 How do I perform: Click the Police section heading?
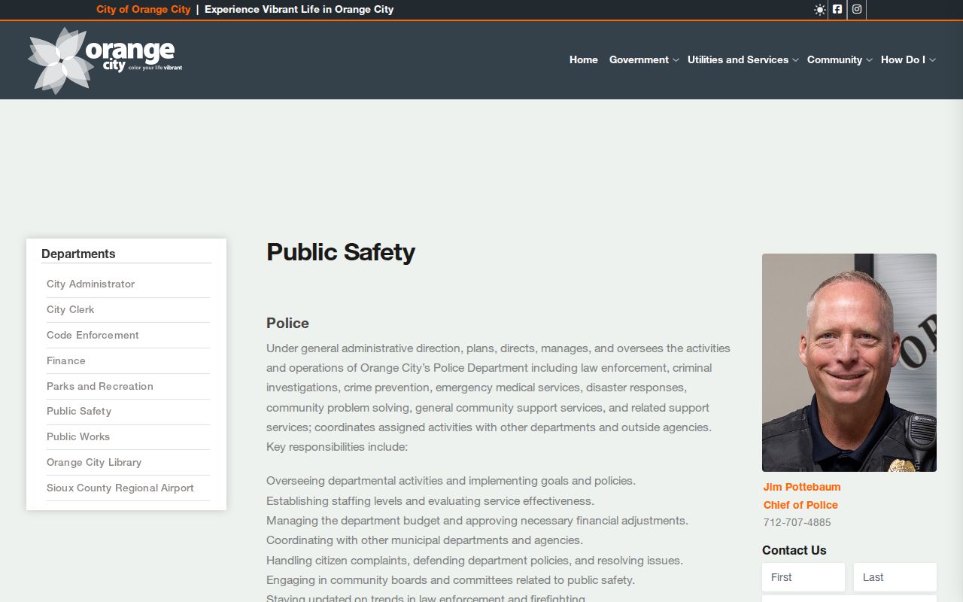(x=287, y=323)
